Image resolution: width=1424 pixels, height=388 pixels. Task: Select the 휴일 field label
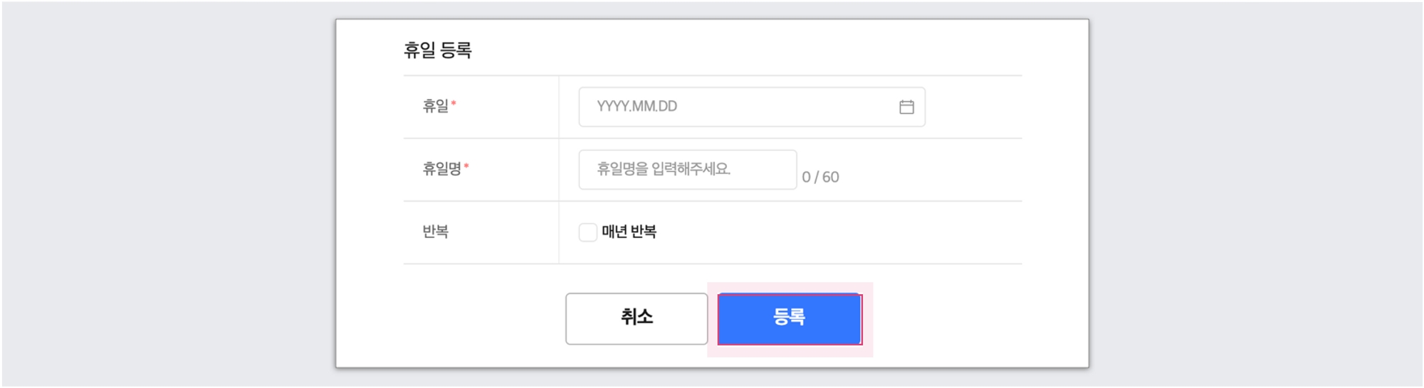[x=435, y=107]
